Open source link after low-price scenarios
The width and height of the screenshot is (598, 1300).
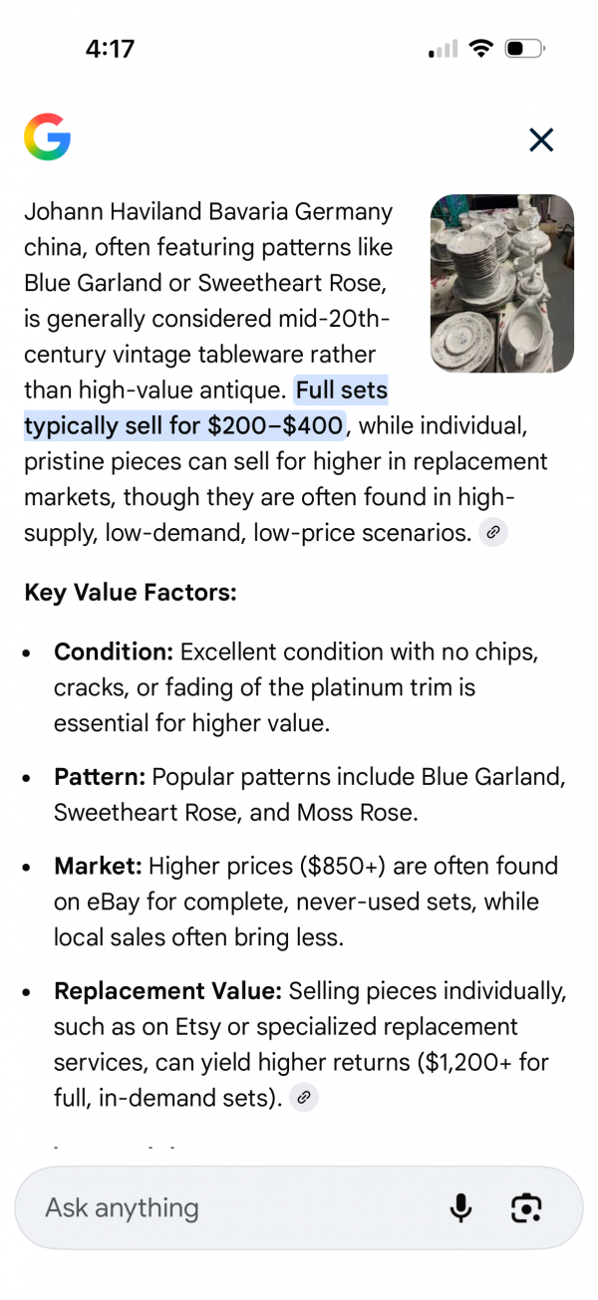click(x=493, y=533)
